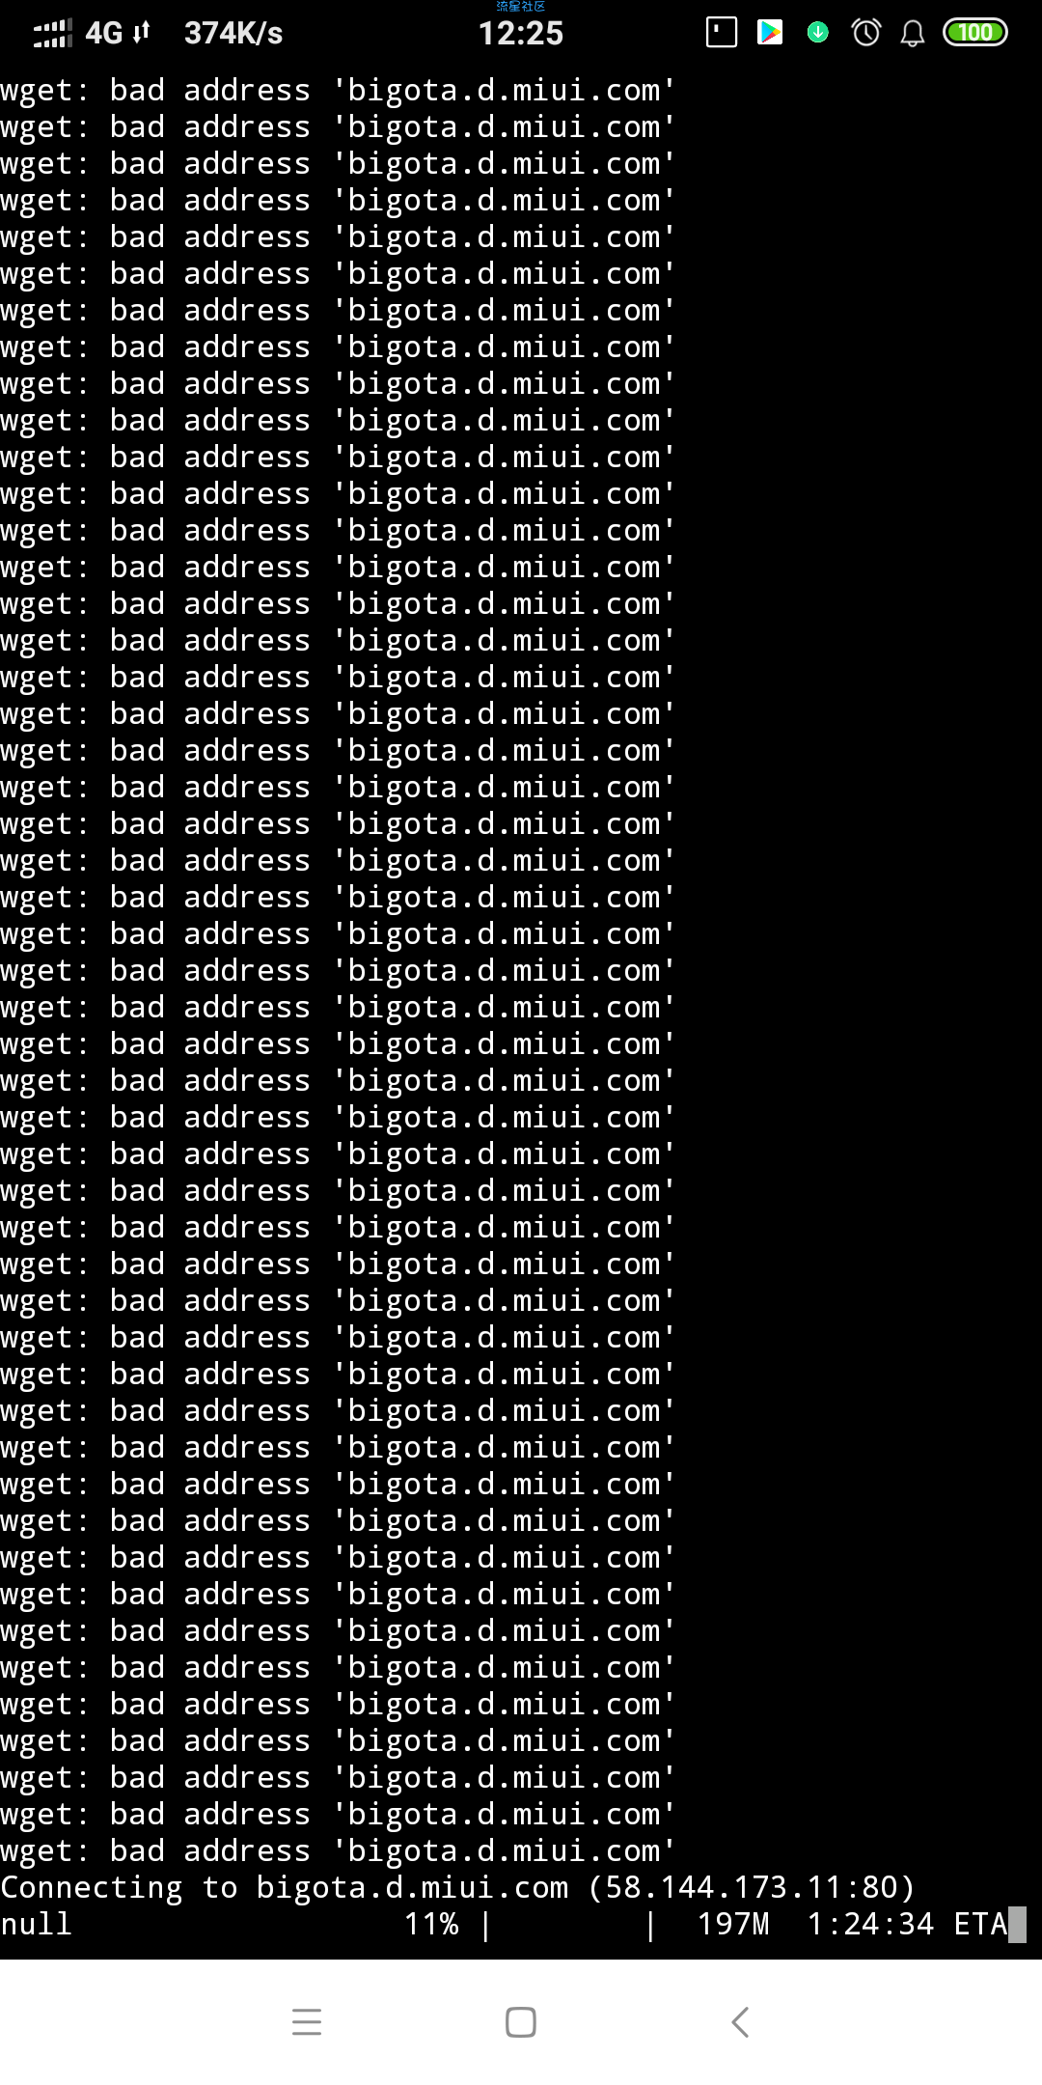Tap the 4G data arrows indicator
Image resolution: width=1042 pixels, height=2085 pixels.
[118, 33]
